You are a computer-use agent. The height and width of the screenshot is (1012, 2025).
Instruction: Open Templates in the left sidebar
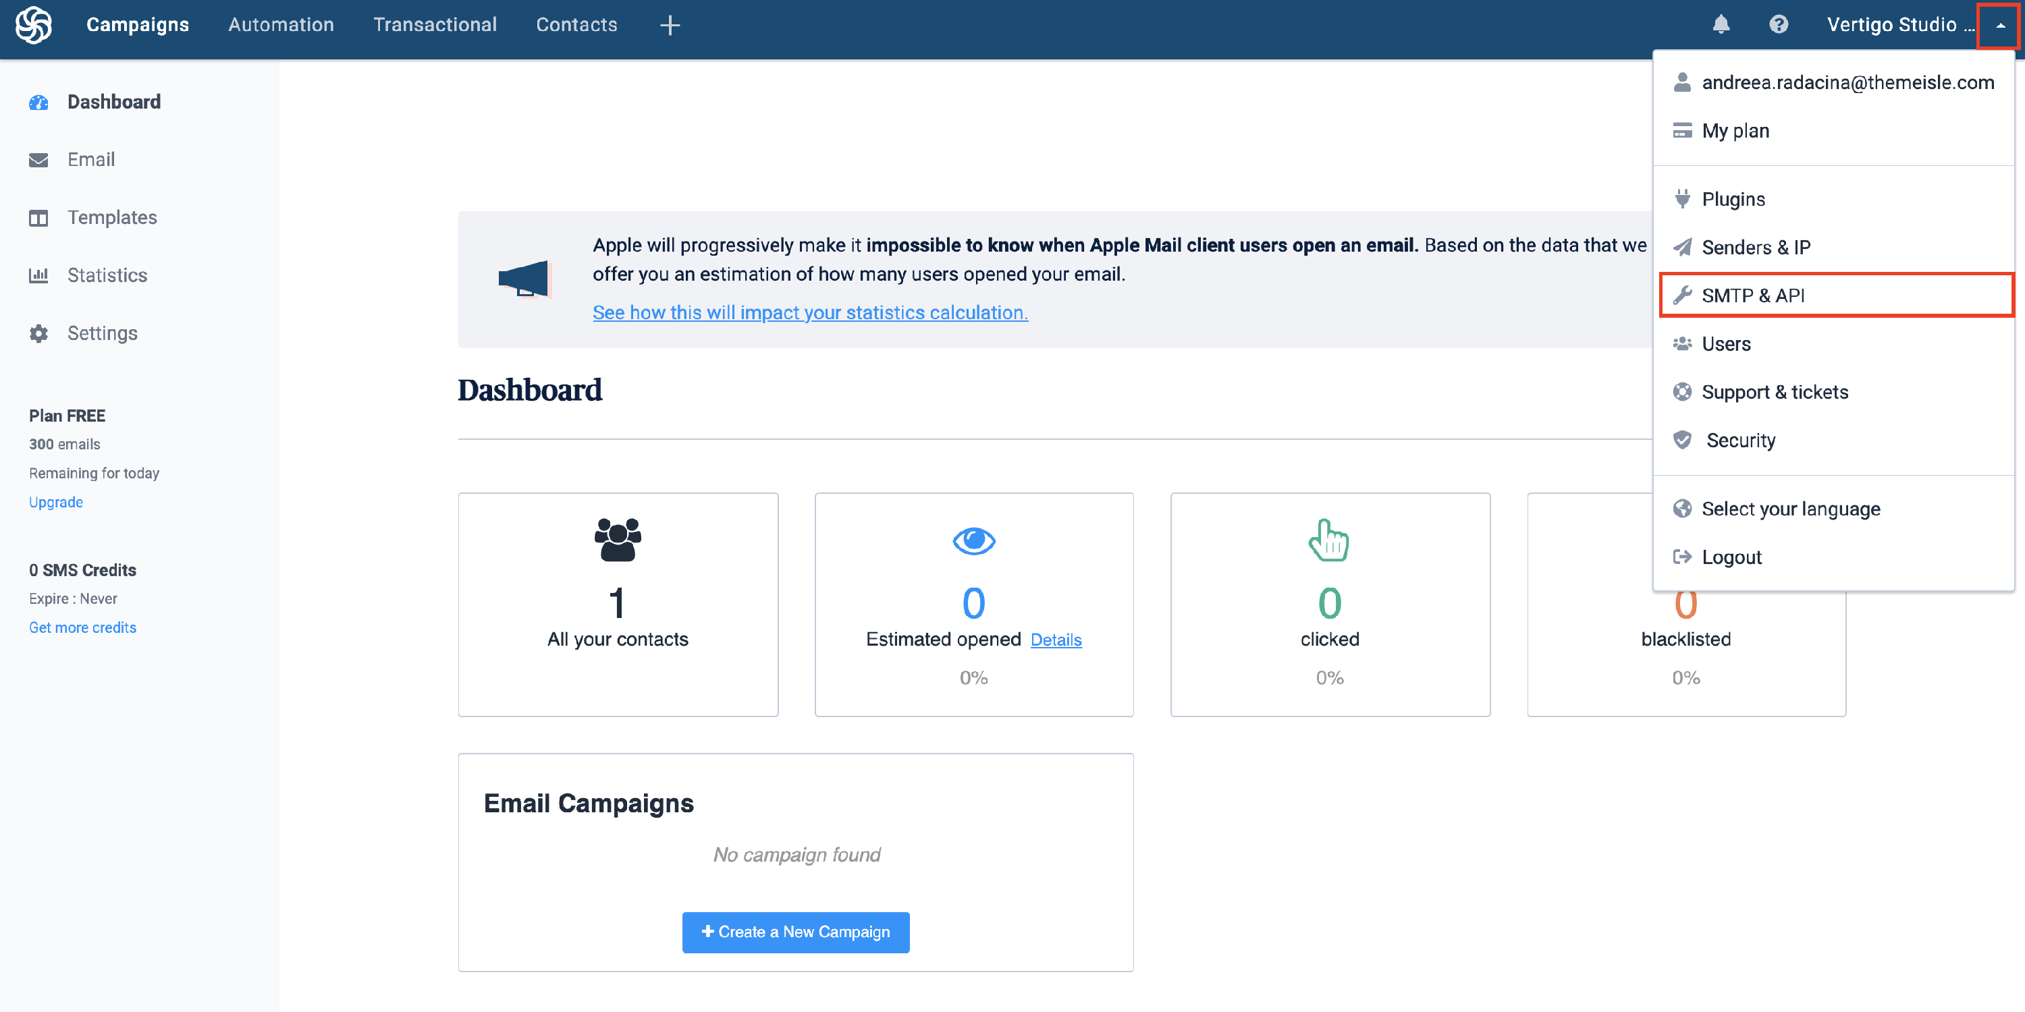click(x=111, y=218)
